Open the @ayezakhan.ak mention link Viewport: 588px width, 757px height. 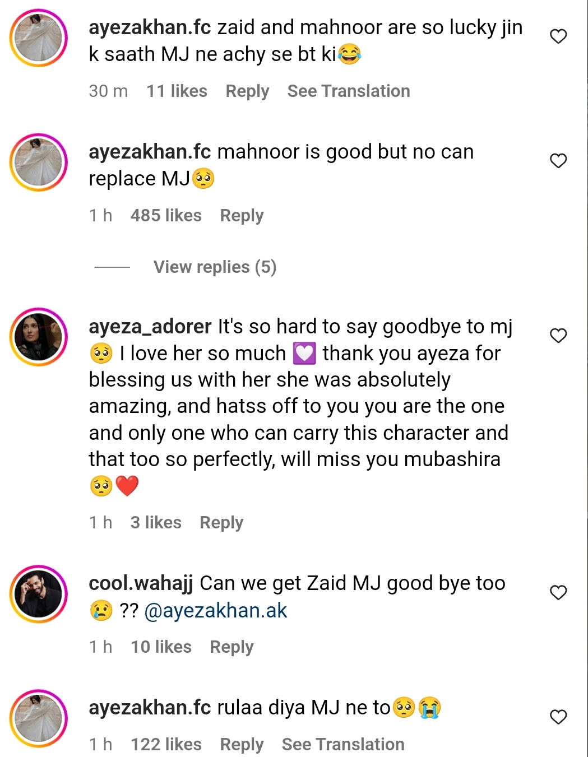pyautogui.click(x=216, y=611)
